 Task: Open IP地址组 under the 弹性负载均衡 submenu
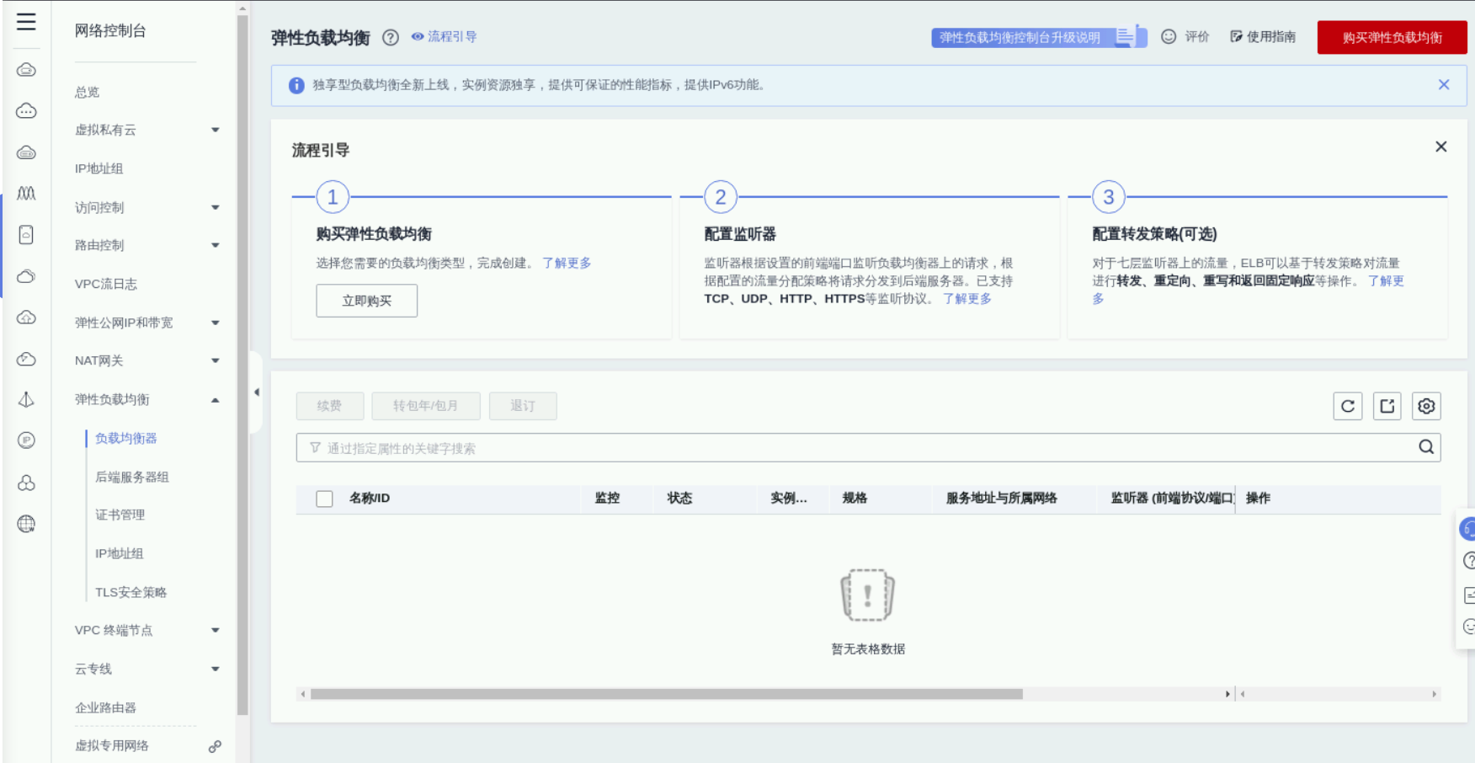click(x=119, y=553)
